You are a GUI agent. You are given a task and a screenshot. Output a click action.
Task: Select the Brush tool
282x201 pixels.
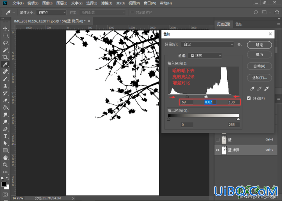(x=5, y=79)
